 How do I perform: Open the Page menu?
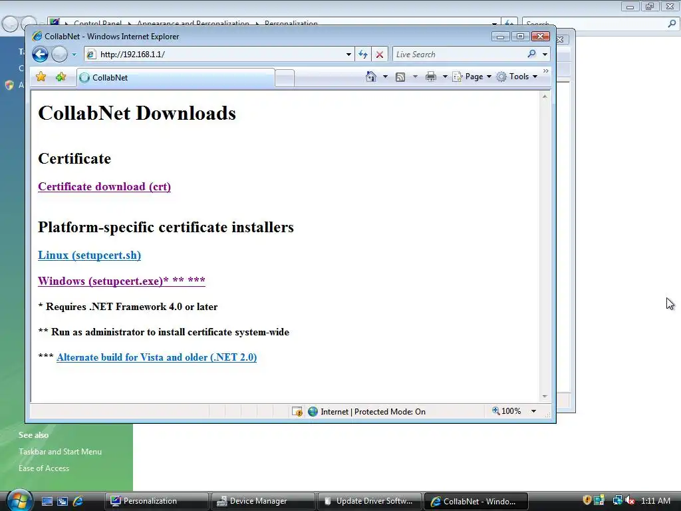click(472, 77)
